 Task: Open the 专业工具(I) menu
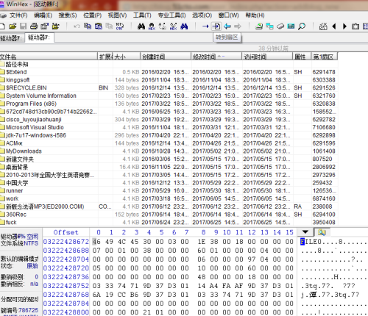(x=171, y=15)
